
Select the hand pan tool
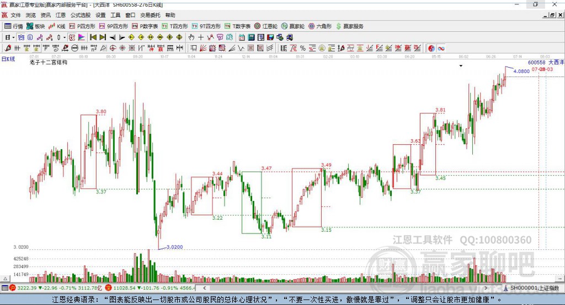(191, 37)
